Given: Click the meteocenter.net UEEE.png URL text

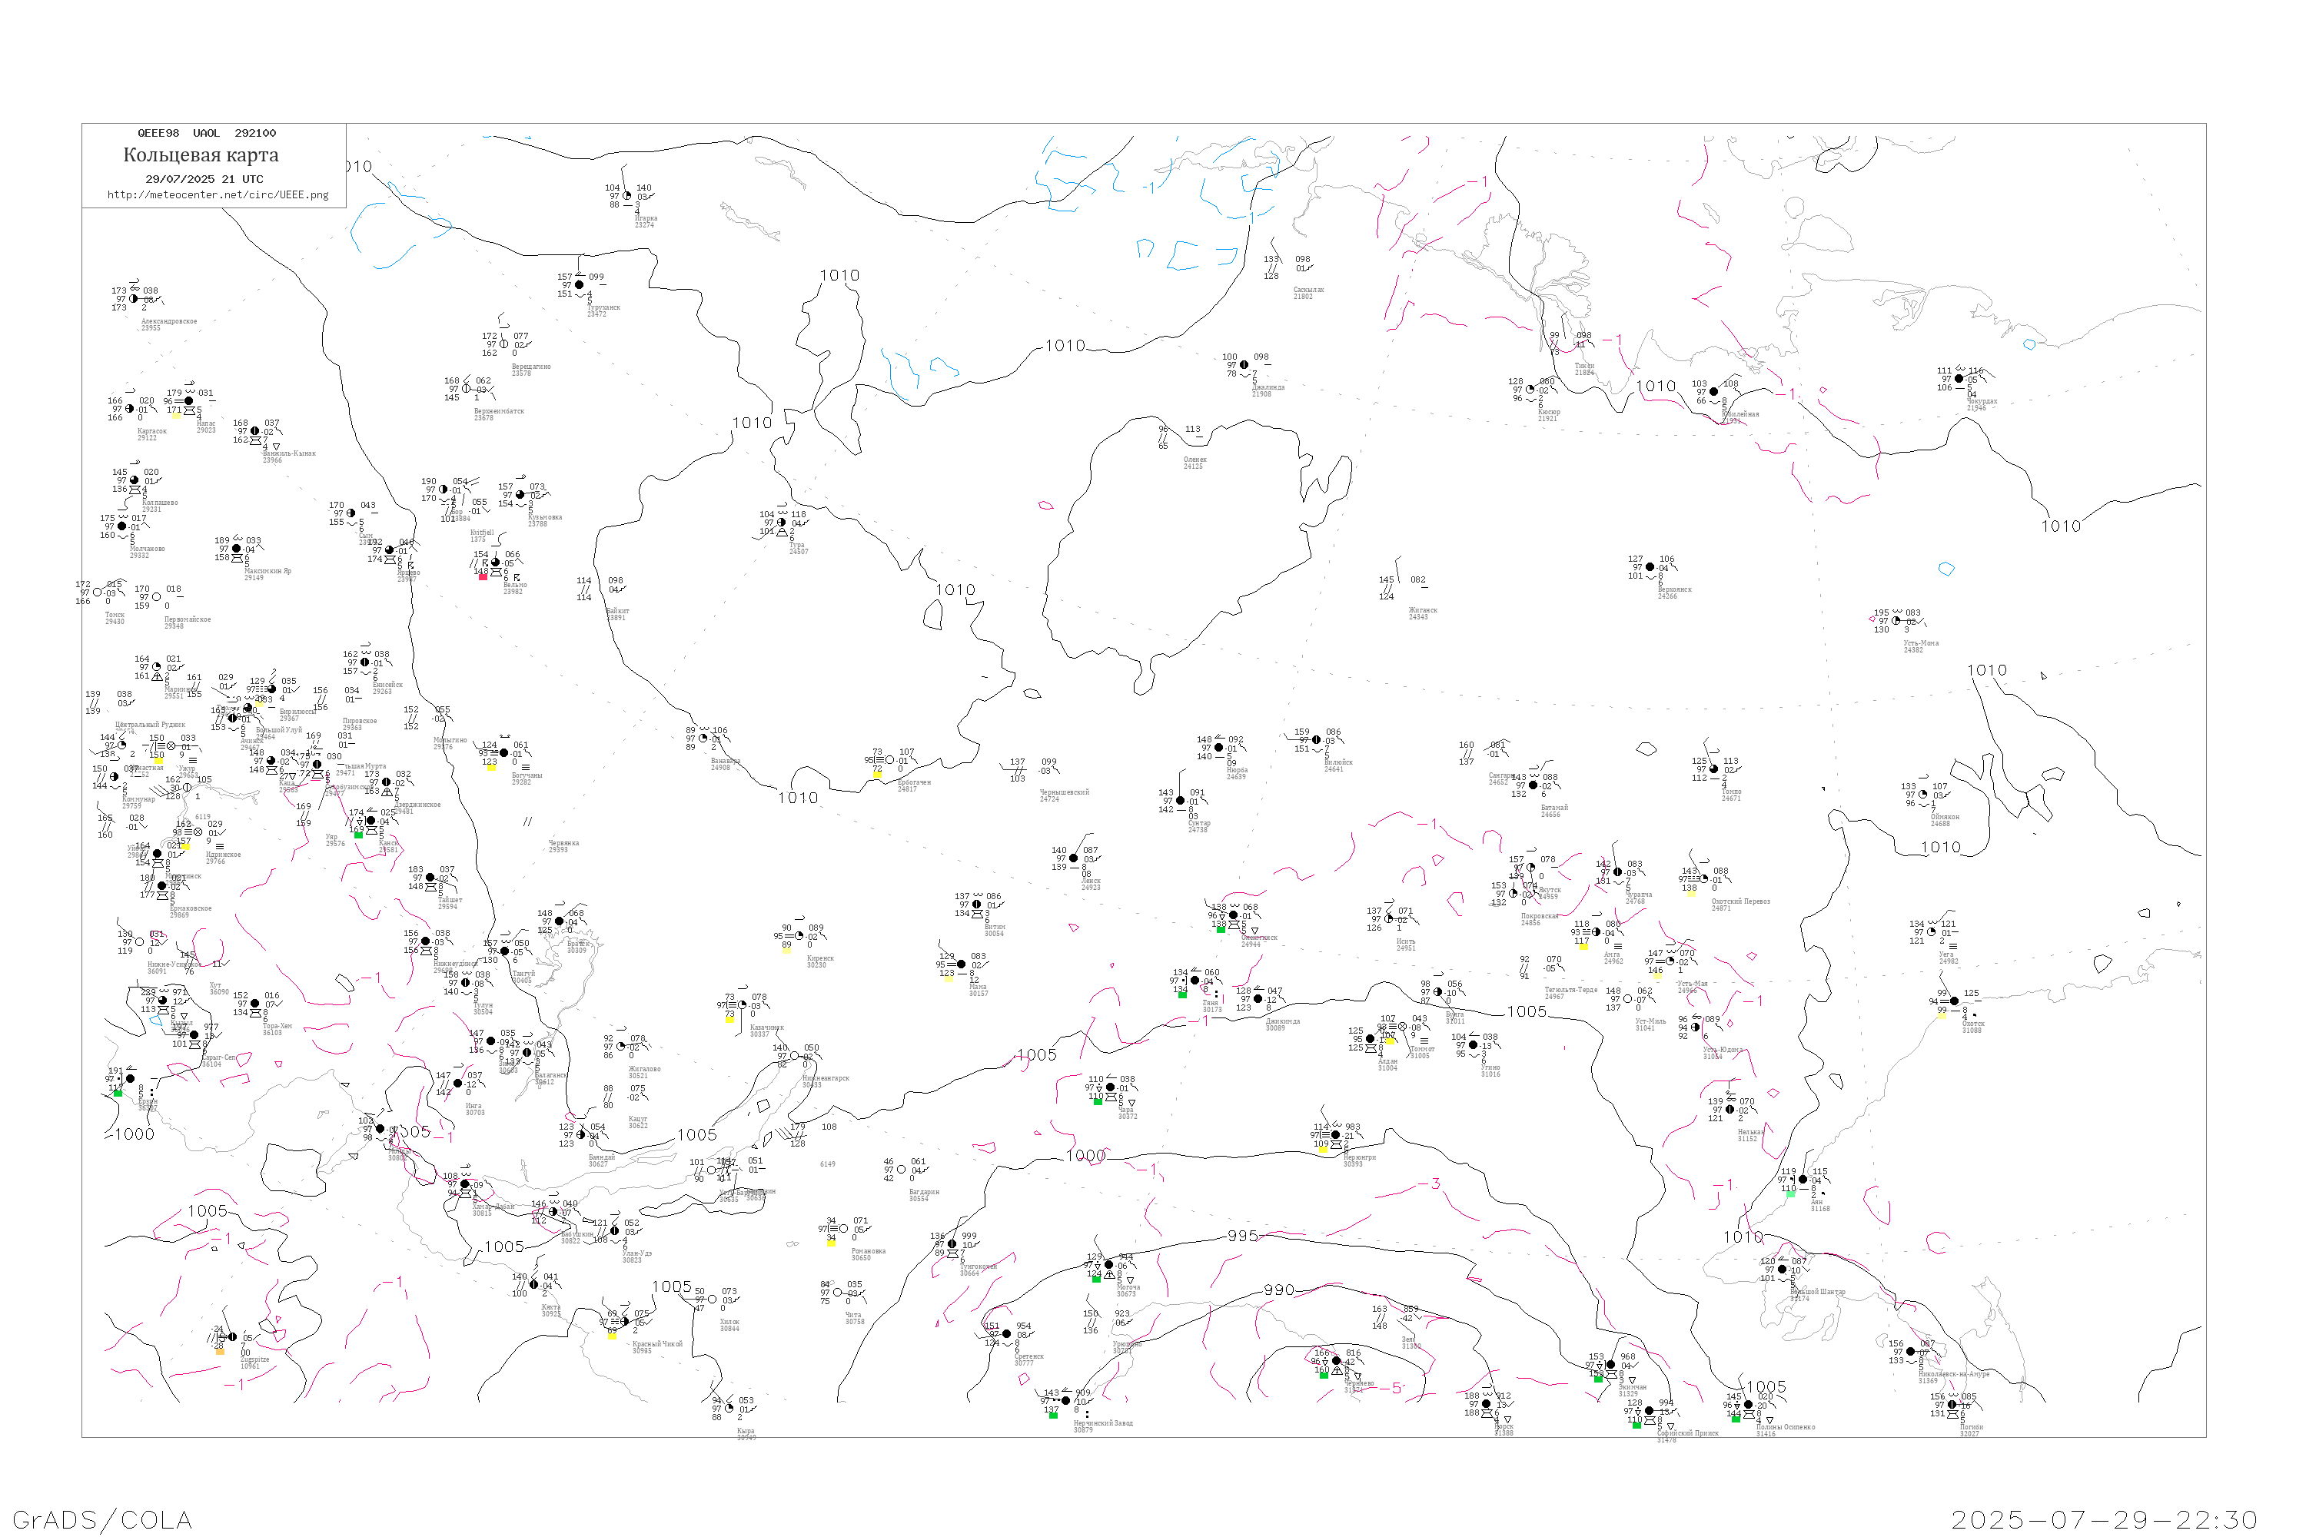Looking at the screenshot, I should coord(218,195).
